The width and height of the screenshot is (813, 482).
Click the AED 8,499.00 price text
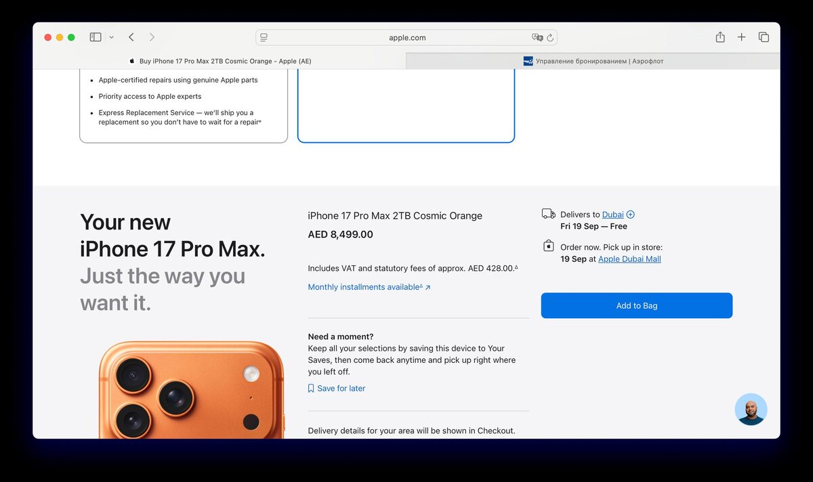point(340,235)
